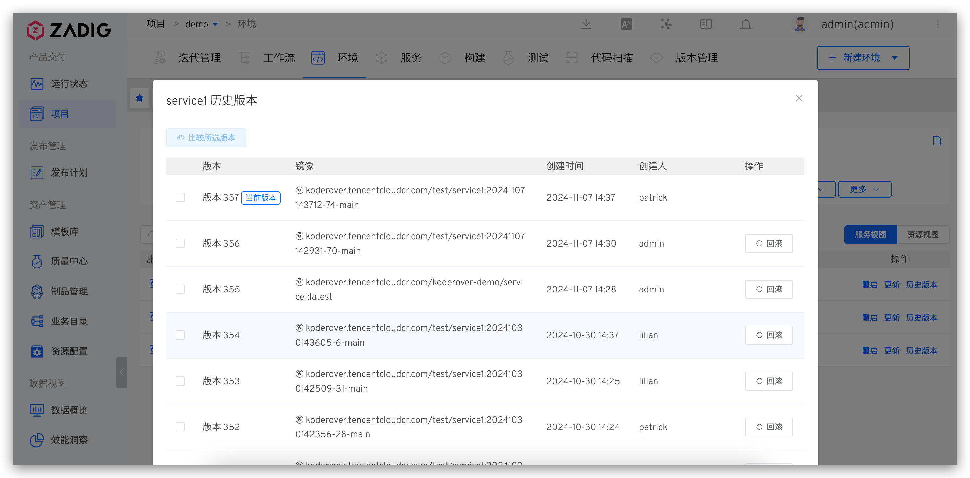Switch to 测试 tab
This screenshot has width=970, height=478.
click(525, 58)
